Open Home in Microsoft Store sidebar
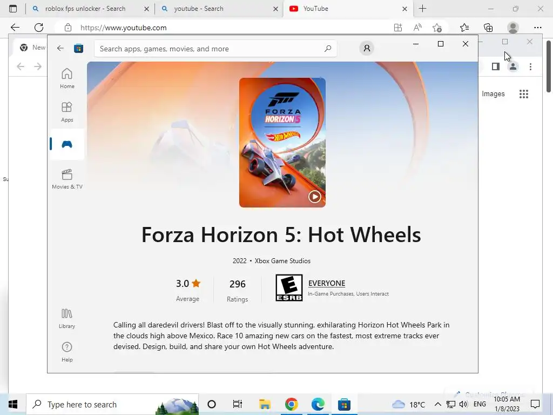The image size is (553, 415). [67, 78]
